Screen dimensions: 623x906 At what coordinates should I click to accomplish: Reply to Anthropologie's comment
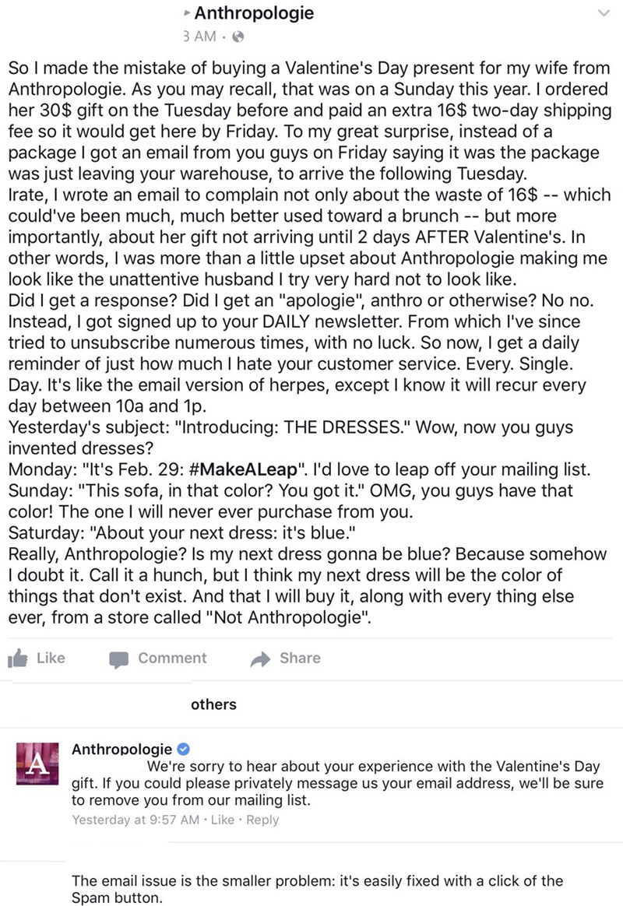(262, 820)
